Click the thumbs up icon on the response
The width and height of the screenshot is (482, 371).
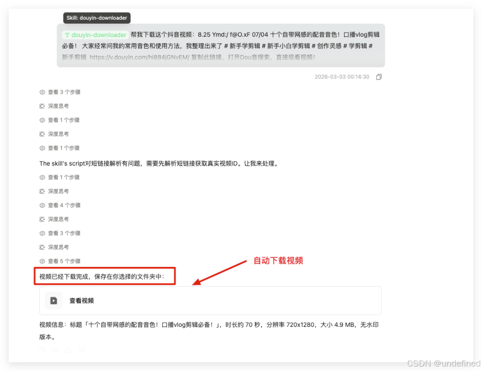click(x=68, y=350)
